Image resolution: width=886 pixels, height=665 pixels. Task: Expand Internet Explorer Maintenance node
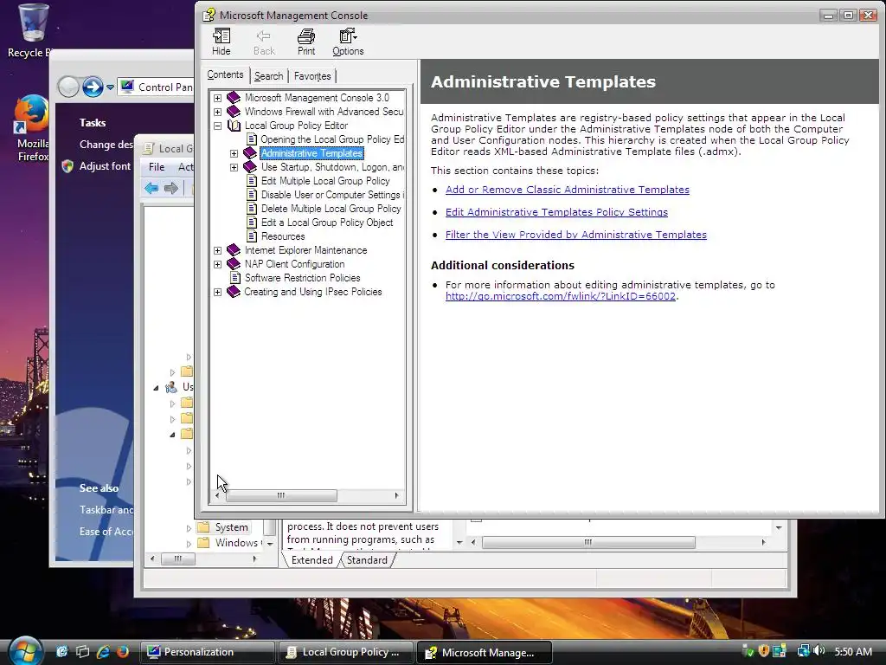pyautogui.click(x=217, y=250)
